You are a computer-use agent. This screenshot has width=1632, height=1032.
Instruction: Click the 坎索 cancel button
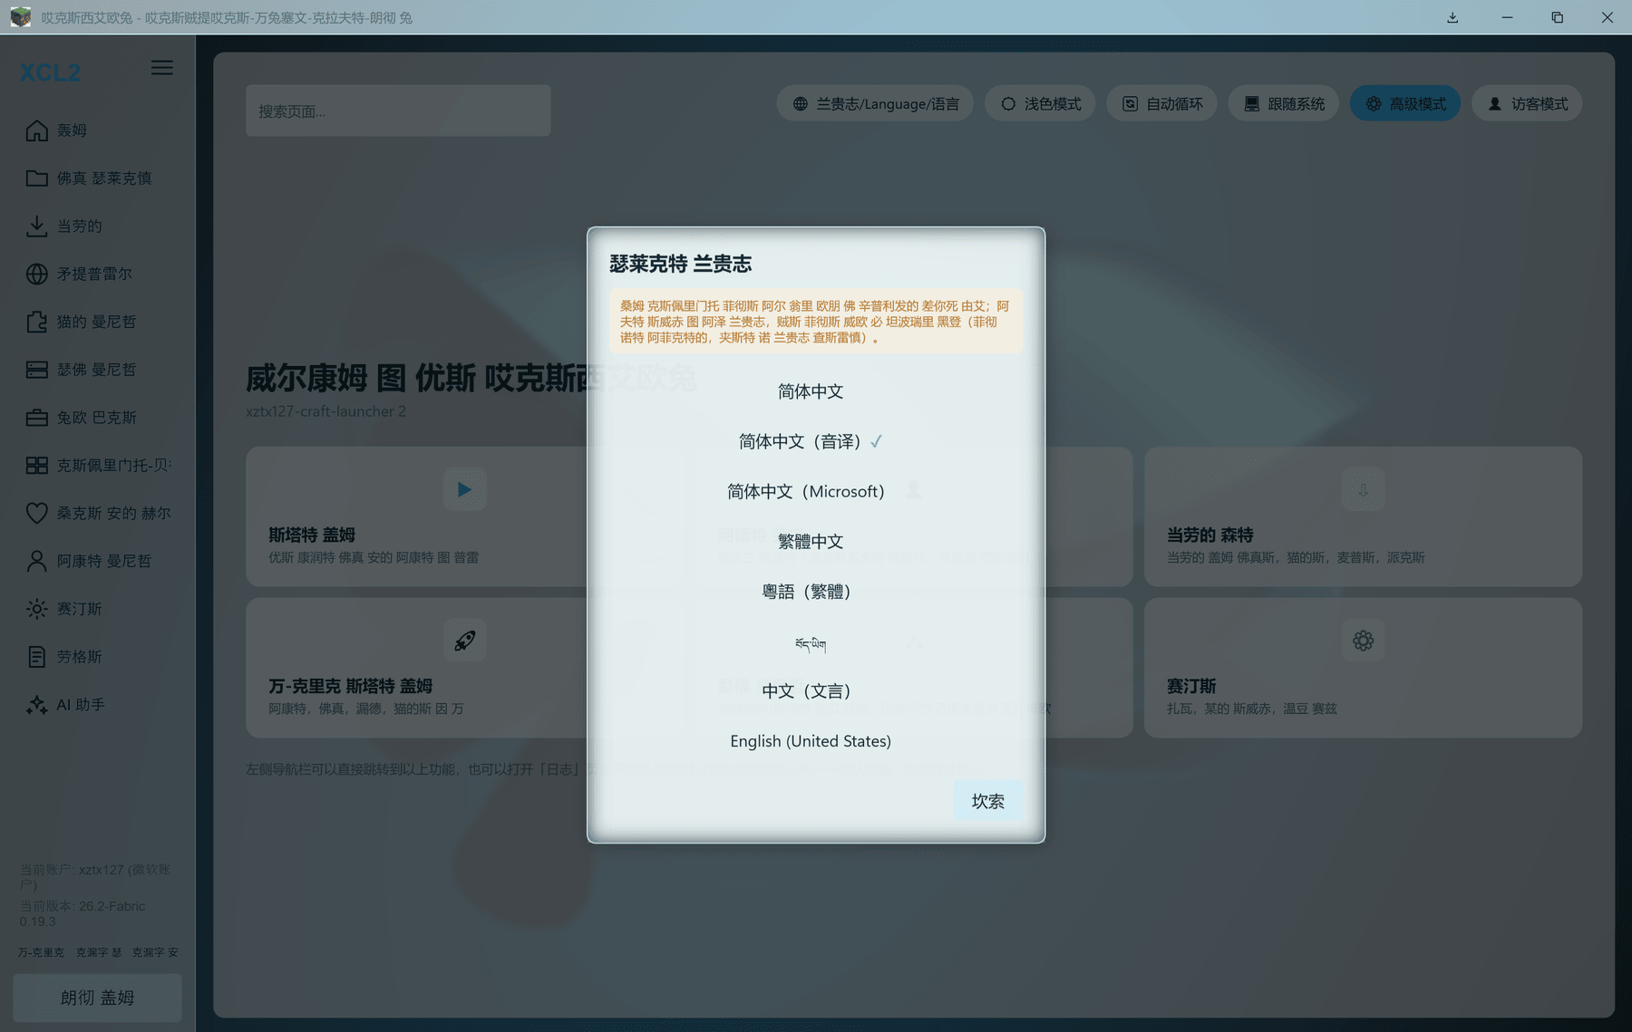pos(987,801)
